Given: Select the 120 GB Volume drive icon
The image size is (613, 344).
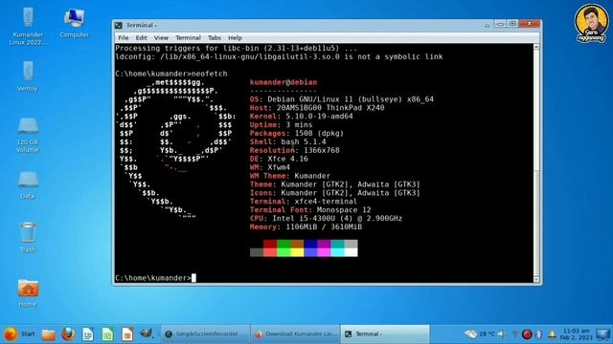Looking at the screenshot, I should 28,135.
